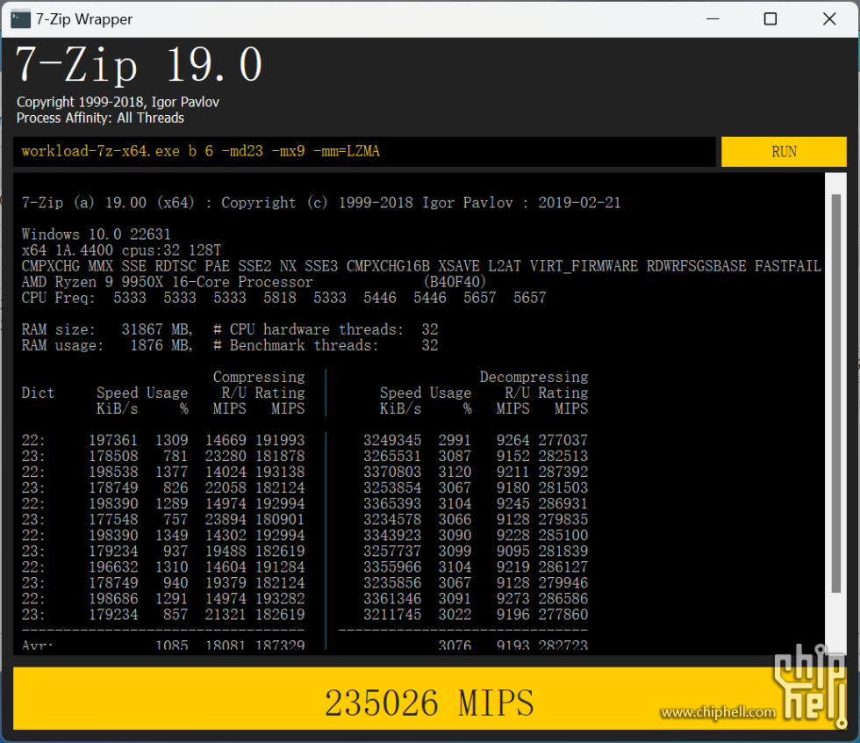The height and width of the screenshot is (743, 860).
Task: Click the compressing rating value 193138
Action: (280, 472)
